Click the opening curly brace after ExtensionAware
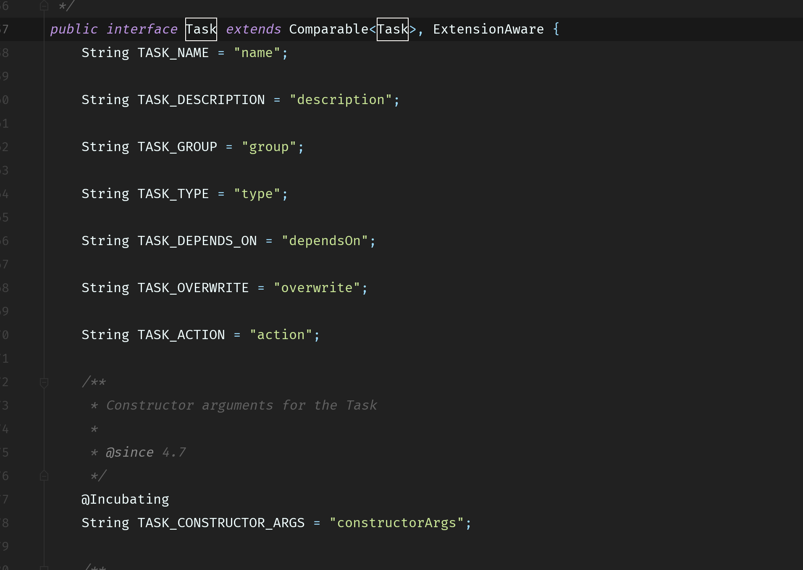The image size is (803, 570). 556,29
